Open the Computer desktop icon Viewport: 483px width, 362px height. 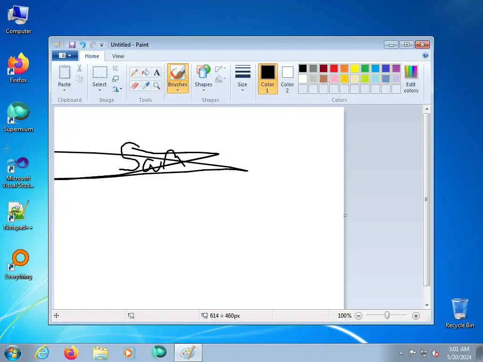point(18,19)
